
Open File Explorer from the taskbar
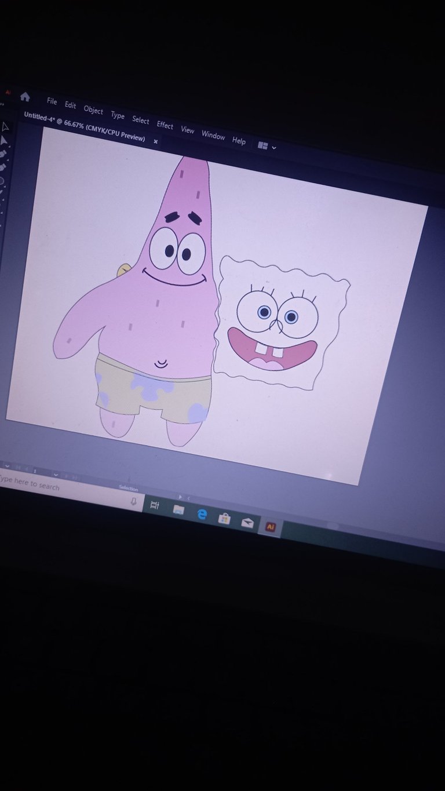coord(178,510)
